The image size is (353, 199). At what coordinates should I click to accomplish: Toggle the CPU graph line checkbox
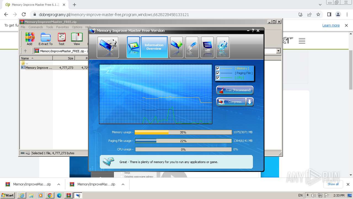pos(218,78)
